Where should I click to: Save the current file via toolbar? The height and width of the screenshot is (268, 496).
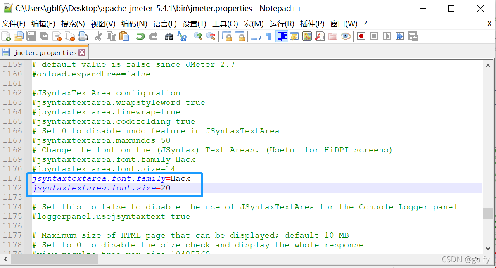coord(31,36)
